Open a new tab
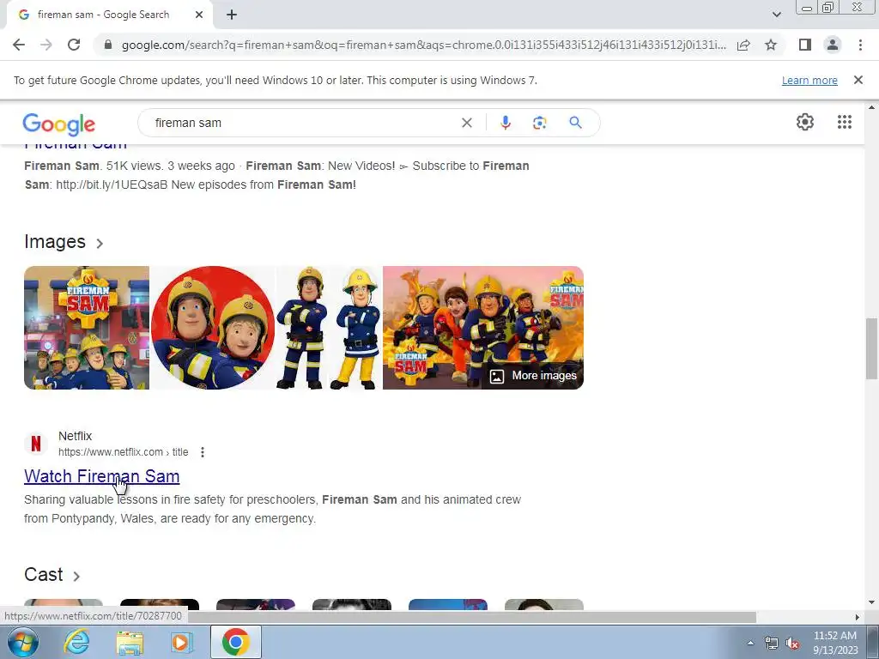The height and width of the screenshot is (659, 879). 232,15
